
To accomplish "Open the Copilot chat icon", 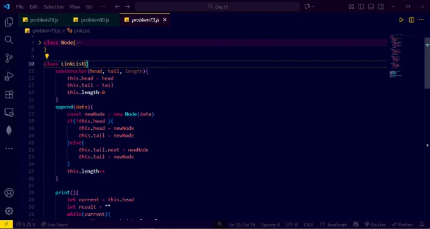I will pyautogui.click(x=307, y=6).
